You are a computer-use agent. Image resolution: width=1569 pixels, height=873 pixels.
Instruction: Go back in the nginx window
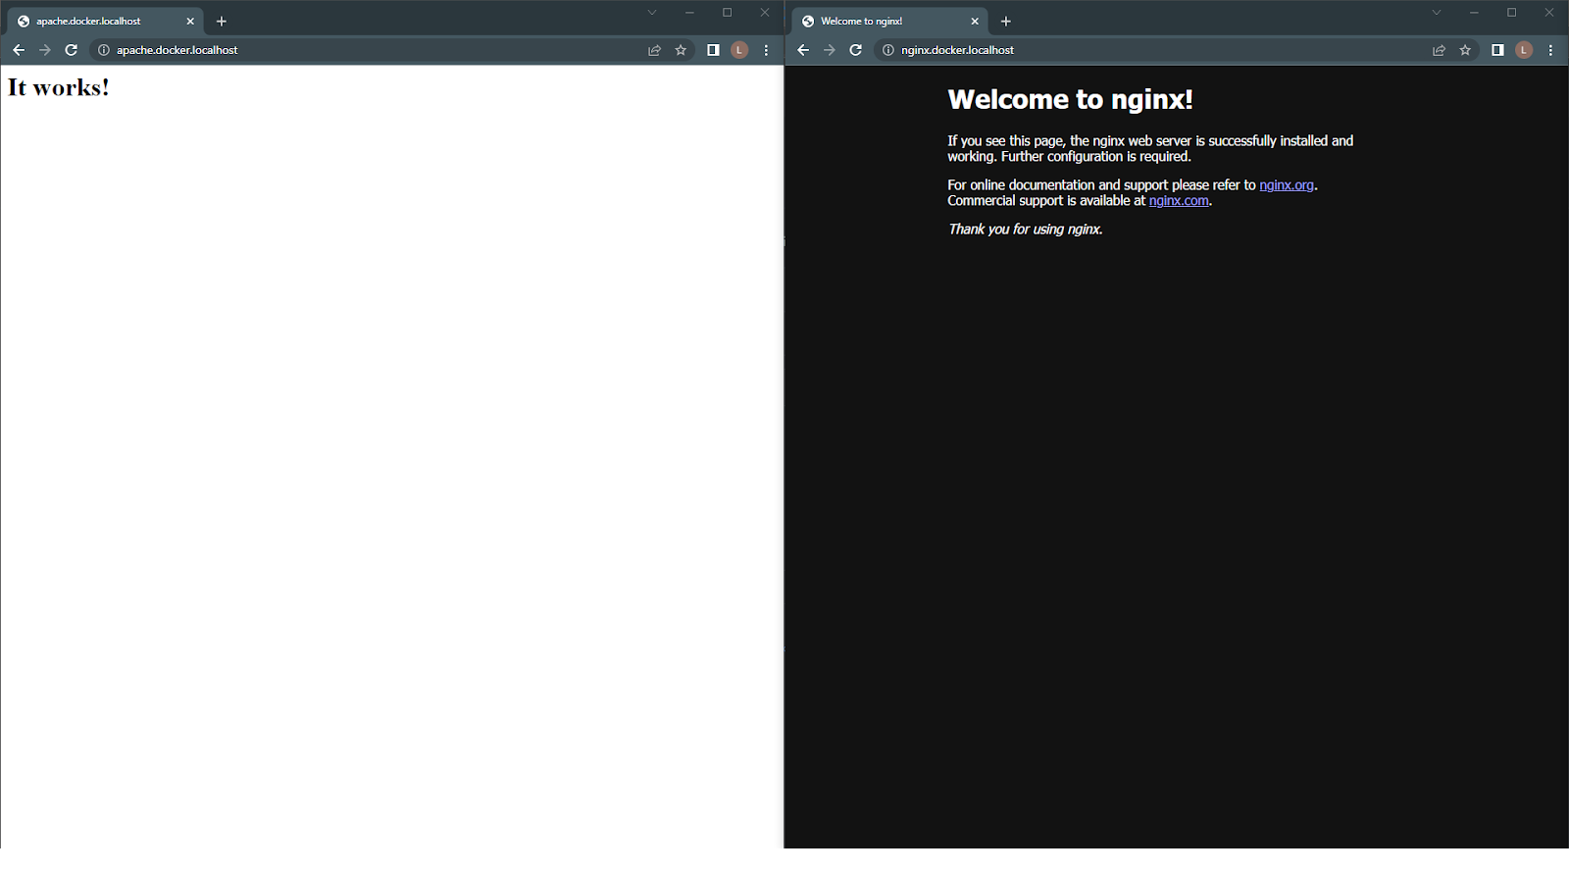(x=803, y=50)
